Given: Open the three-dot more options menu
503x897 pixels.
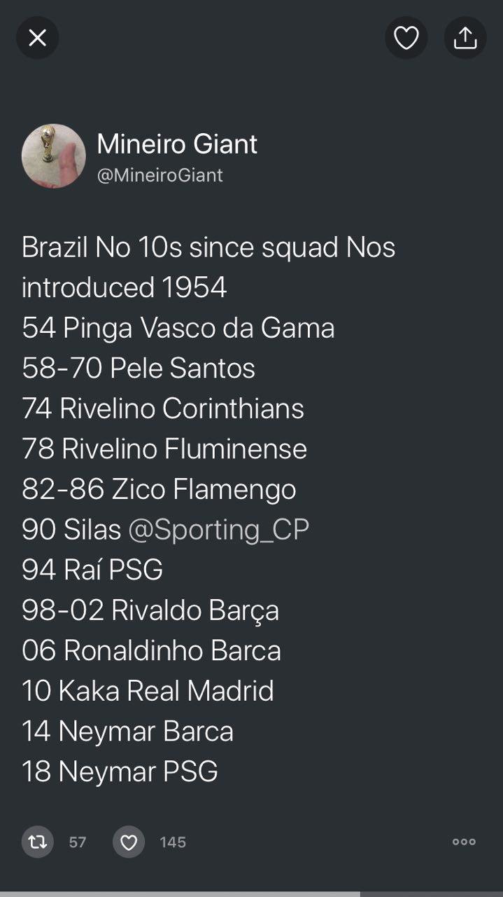Looking at the screenshot, I should pyautogui.click(x=464, y=842).
